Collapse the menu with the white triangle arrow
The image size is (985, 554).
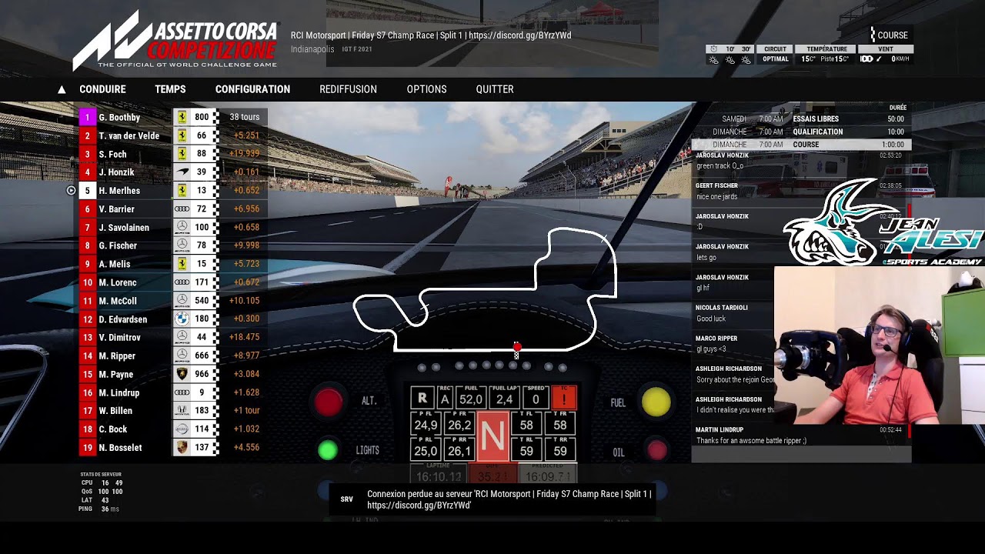pyautogui.click(x=62, y=89)
